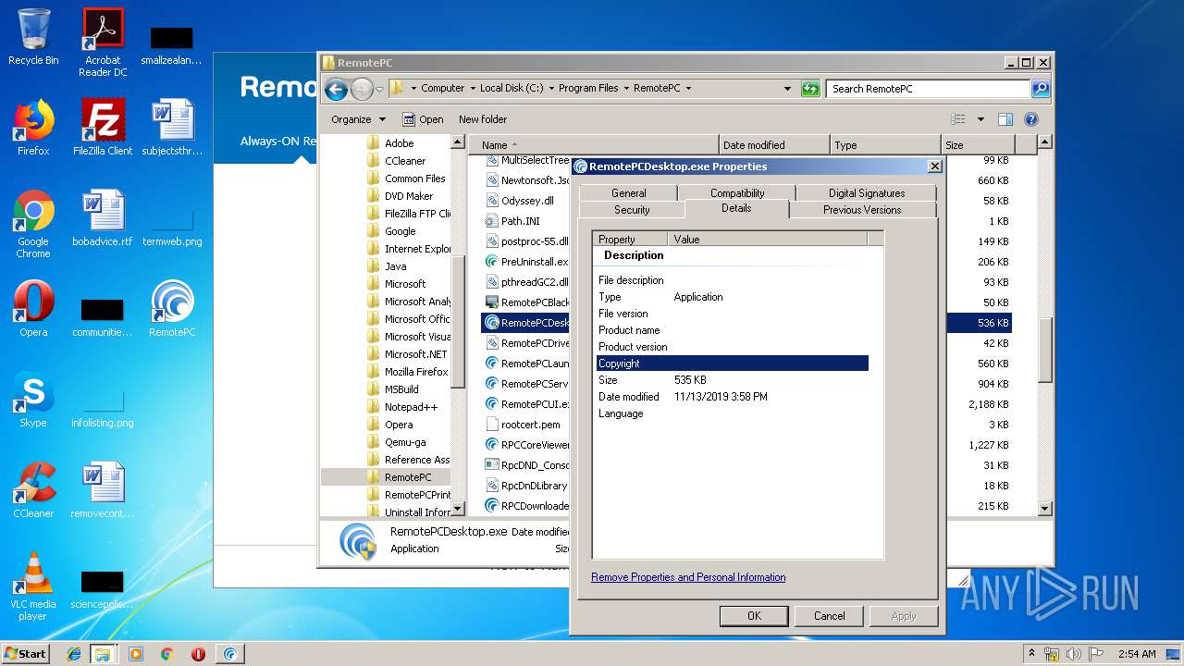
Task: Open recent pages dropdown arrow
Action: pos(379,90)
